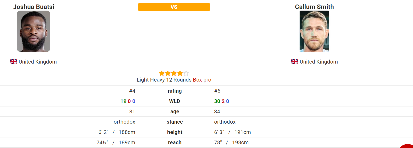413x148 pixels.
Task: Click Smith's green 30 wins number
Action: pos(217,101)
